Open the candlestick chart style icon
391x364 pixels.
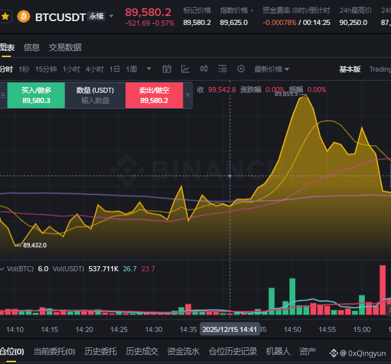coord(204,68)
